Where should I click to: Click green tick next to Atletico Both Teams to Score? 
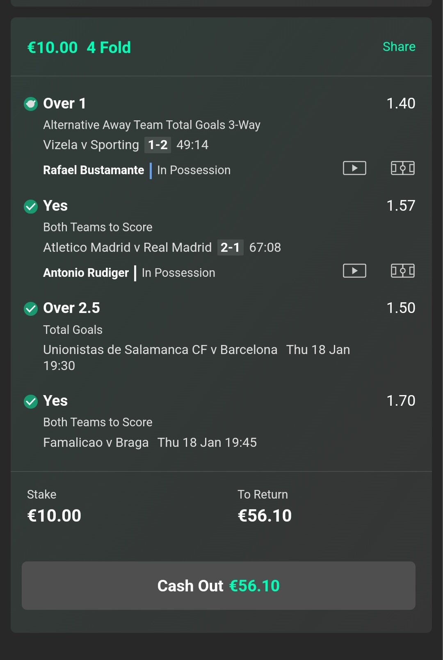tap(31, 206)
